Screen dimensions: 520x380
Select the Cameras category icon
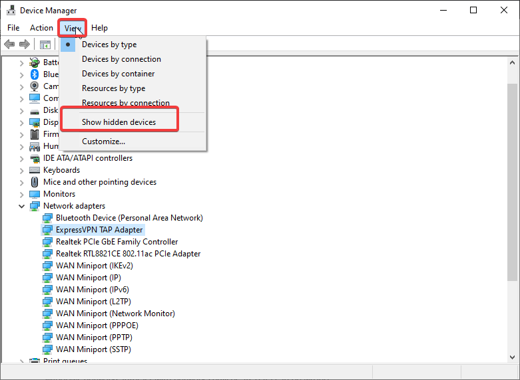(x=35, y=86)
